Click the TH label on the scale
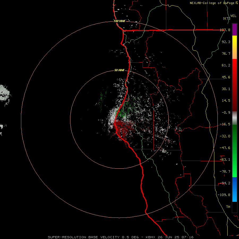The height and width of the screenshot is (239, 239). tap(228, 207)
